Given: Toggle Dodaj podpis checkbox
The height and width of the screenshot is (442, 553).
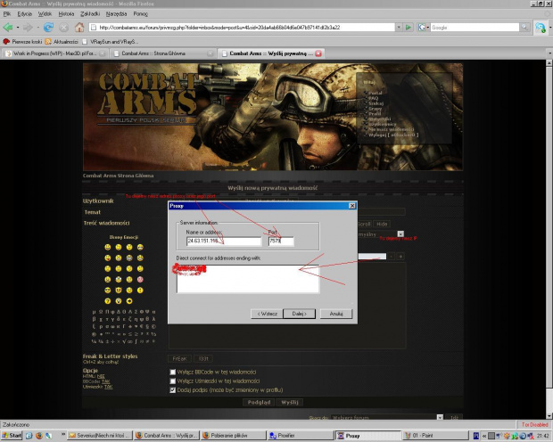Looking at the screenshot, I should coord(173,390).
